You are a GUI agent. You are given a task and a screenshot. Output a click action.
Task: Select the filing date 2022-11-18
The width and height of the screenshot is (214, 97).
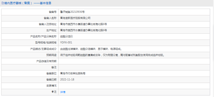[x=67, y=79]
